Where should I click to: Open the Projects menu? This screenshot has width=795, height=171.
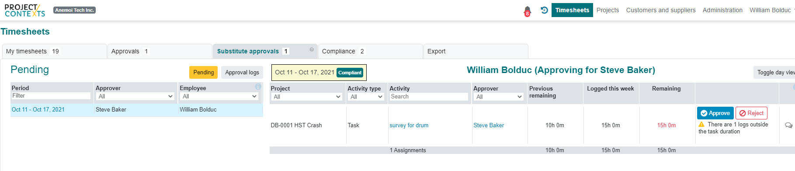[608, 10]
